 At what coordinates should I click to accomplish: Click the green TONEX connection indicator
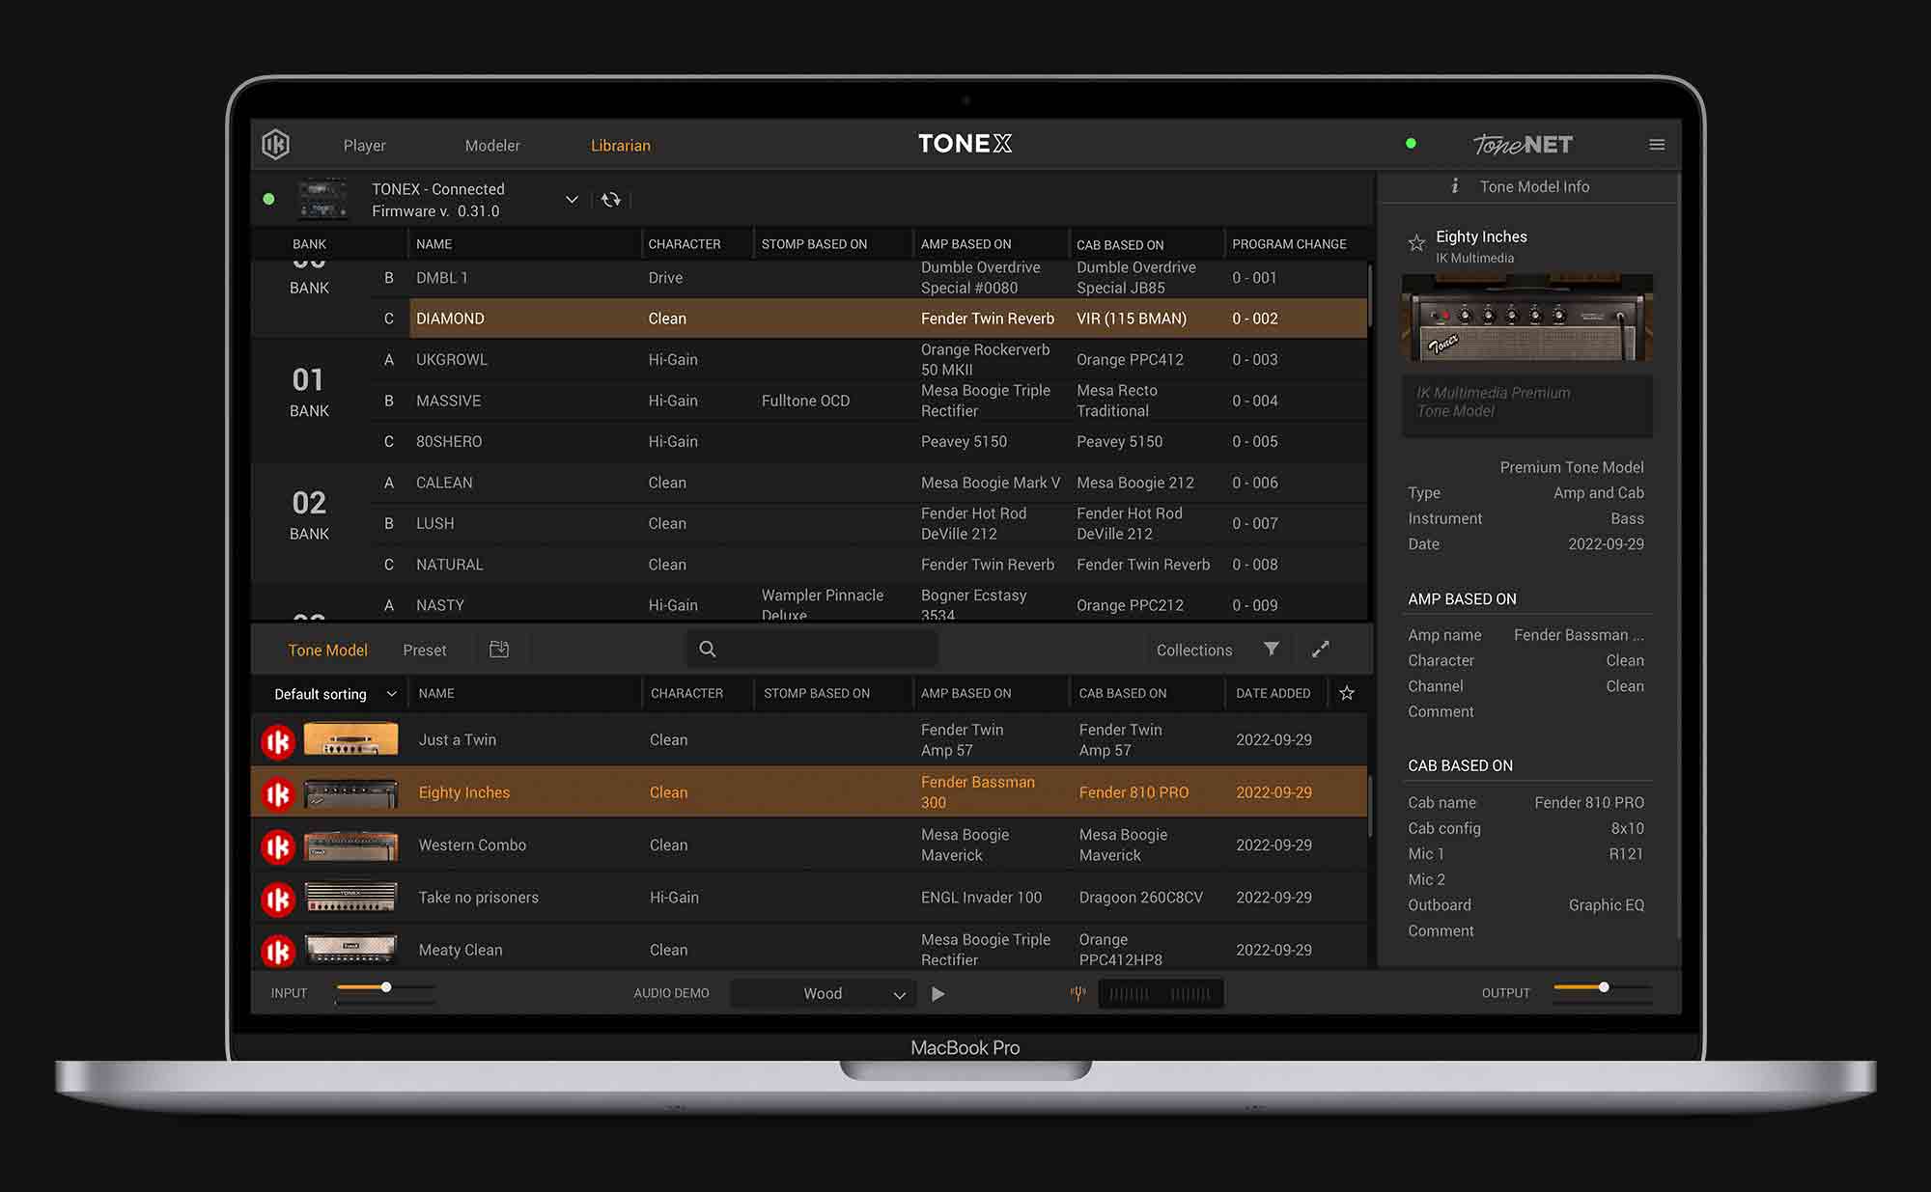[268, 199]
